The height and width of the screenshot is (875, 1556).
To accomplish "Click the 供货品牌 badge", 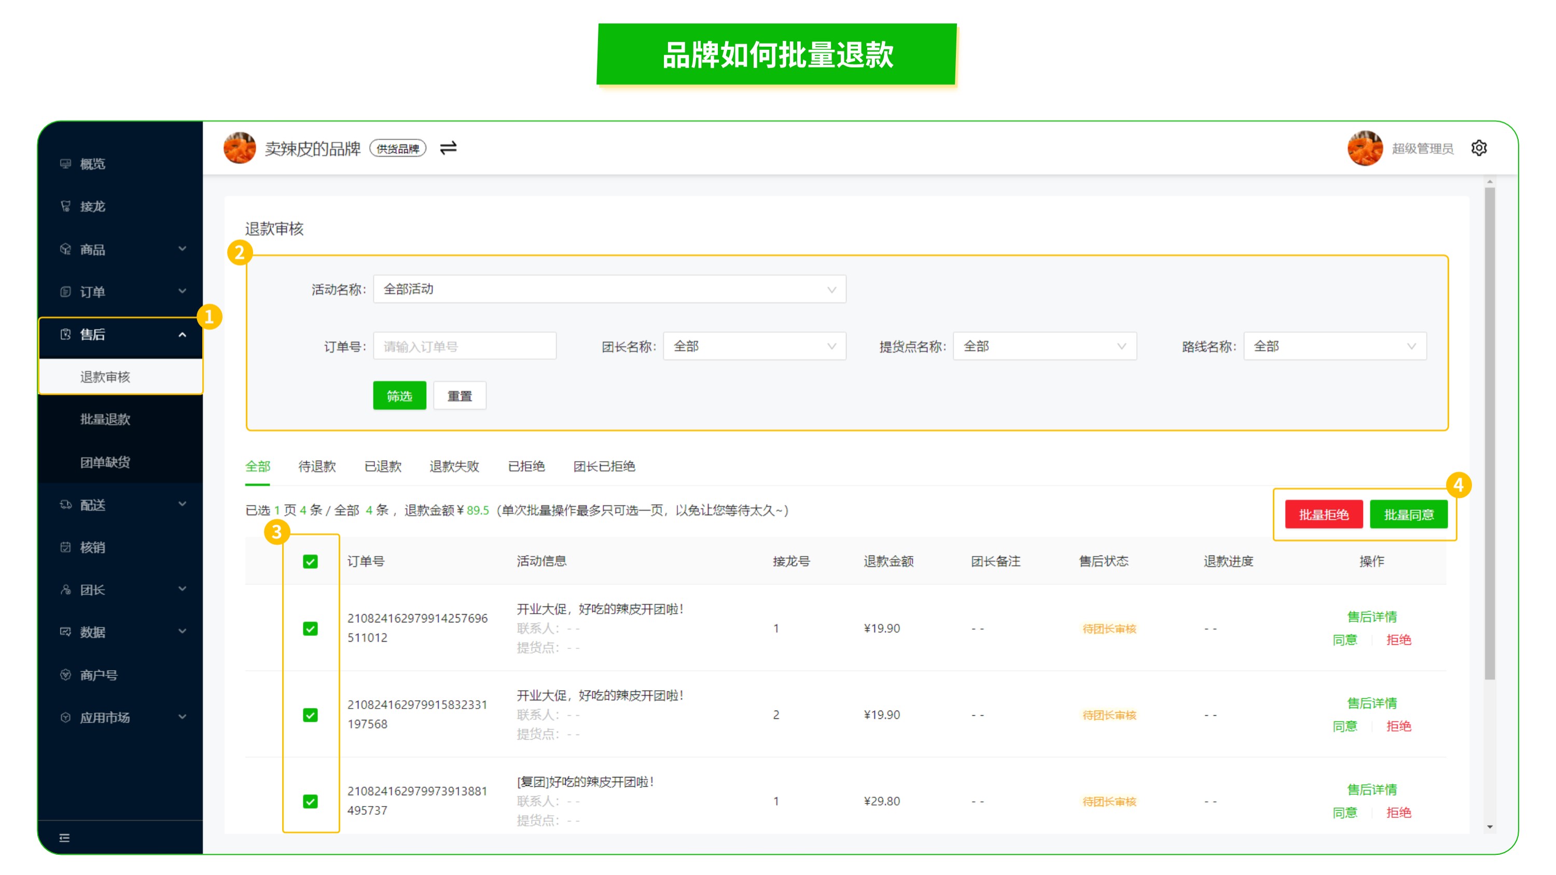I will [397, 148].
